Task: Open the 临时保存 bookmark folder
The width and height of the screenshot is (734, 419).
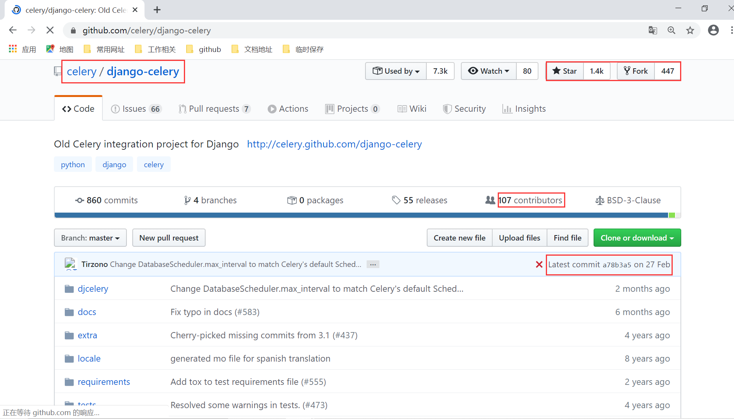Action: (x=303, y=49)
